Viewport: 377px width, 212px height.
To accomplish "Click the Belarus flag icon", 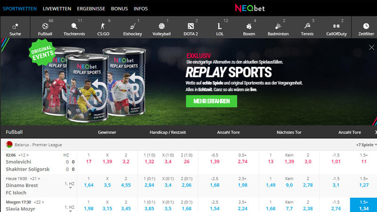I will click(9, 145).
